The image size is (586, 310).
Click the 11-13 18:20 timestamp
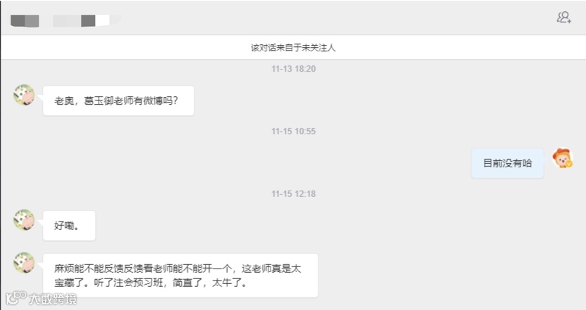[294, 69]
